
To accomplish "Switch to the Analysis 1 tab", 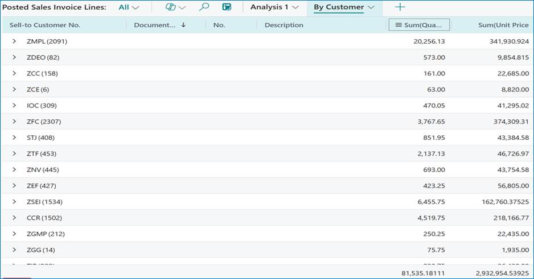I will [x=274, y=7].
